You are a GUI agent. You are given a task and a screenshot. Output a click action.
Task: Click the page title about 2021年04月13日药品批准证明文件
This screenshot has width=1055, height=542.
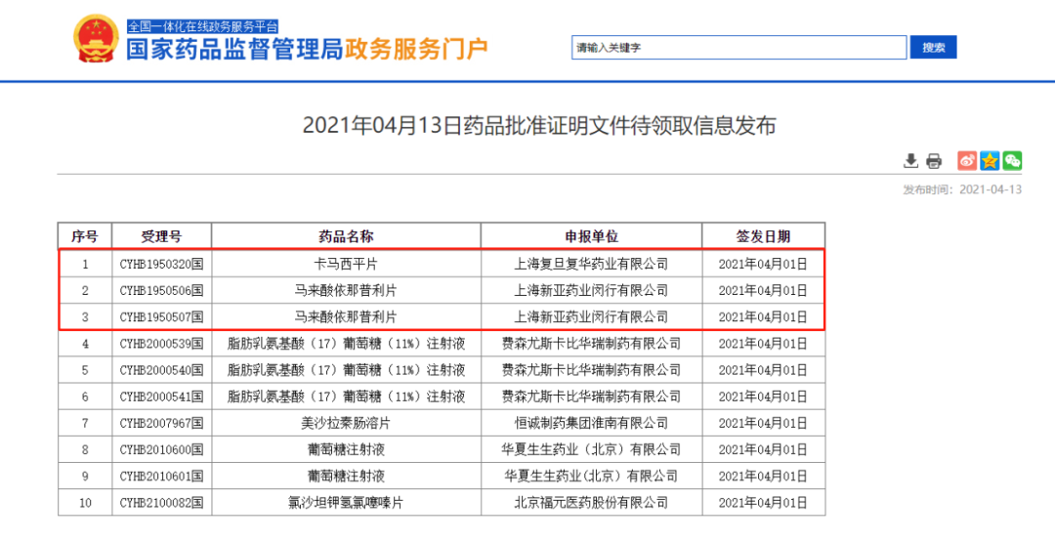539,126
